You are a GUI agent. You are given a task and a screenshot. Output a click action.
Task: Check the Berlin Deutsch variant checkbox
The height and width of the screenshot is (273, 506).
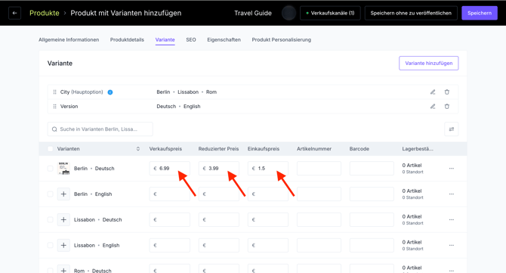coord(50,169)
